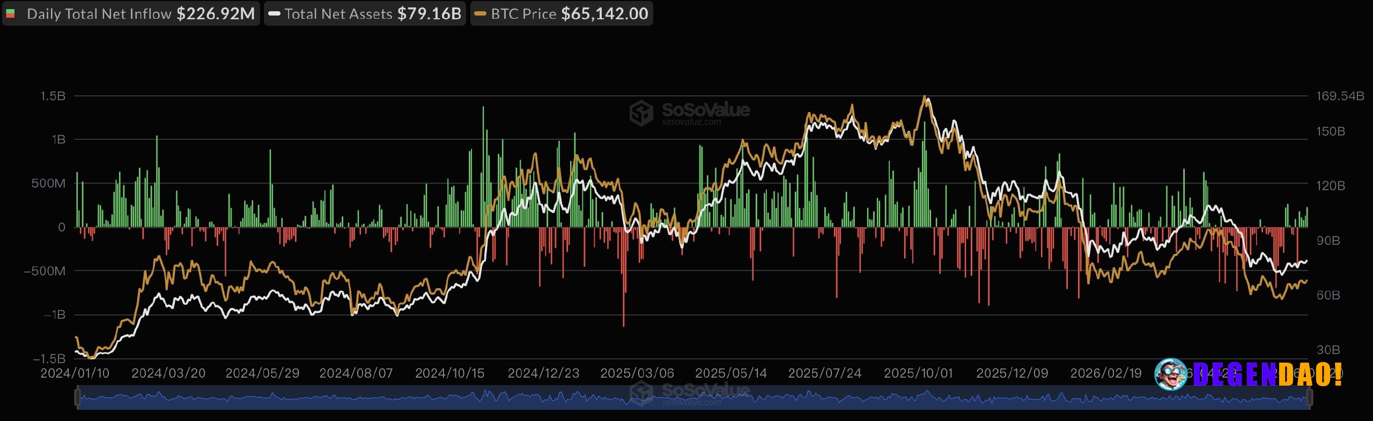Click the 2024/03/20 date label
The width and height of the screenshot is (1373, 421).
point(168,373)
